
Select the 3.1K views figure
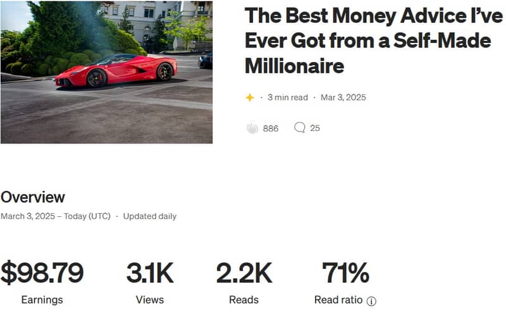point(150,273)
